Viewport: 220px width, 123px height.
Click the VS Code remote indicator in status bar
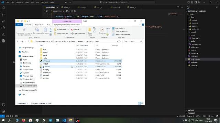2,116
